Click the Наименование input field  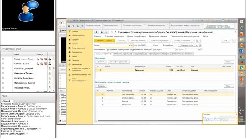129,49
